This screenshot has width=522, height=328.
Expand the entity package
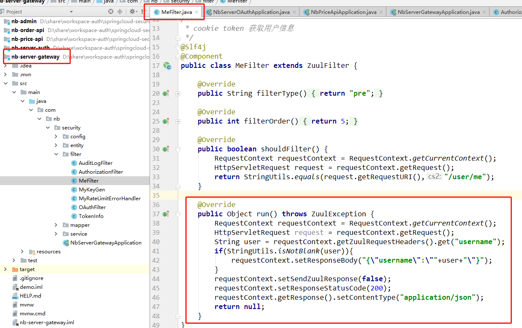(56, 145)
